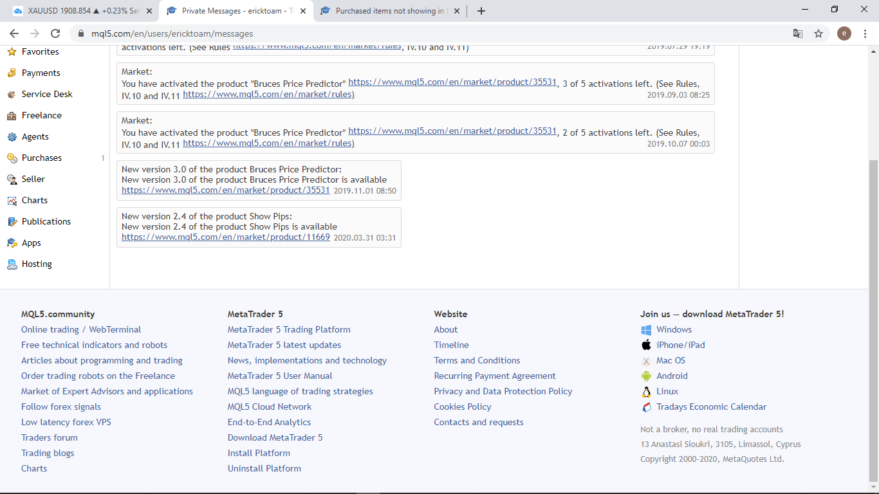The image size is (879, 494).
Task: Open product/35531 link in version 3.0 message
Action: tap(226, 190)
